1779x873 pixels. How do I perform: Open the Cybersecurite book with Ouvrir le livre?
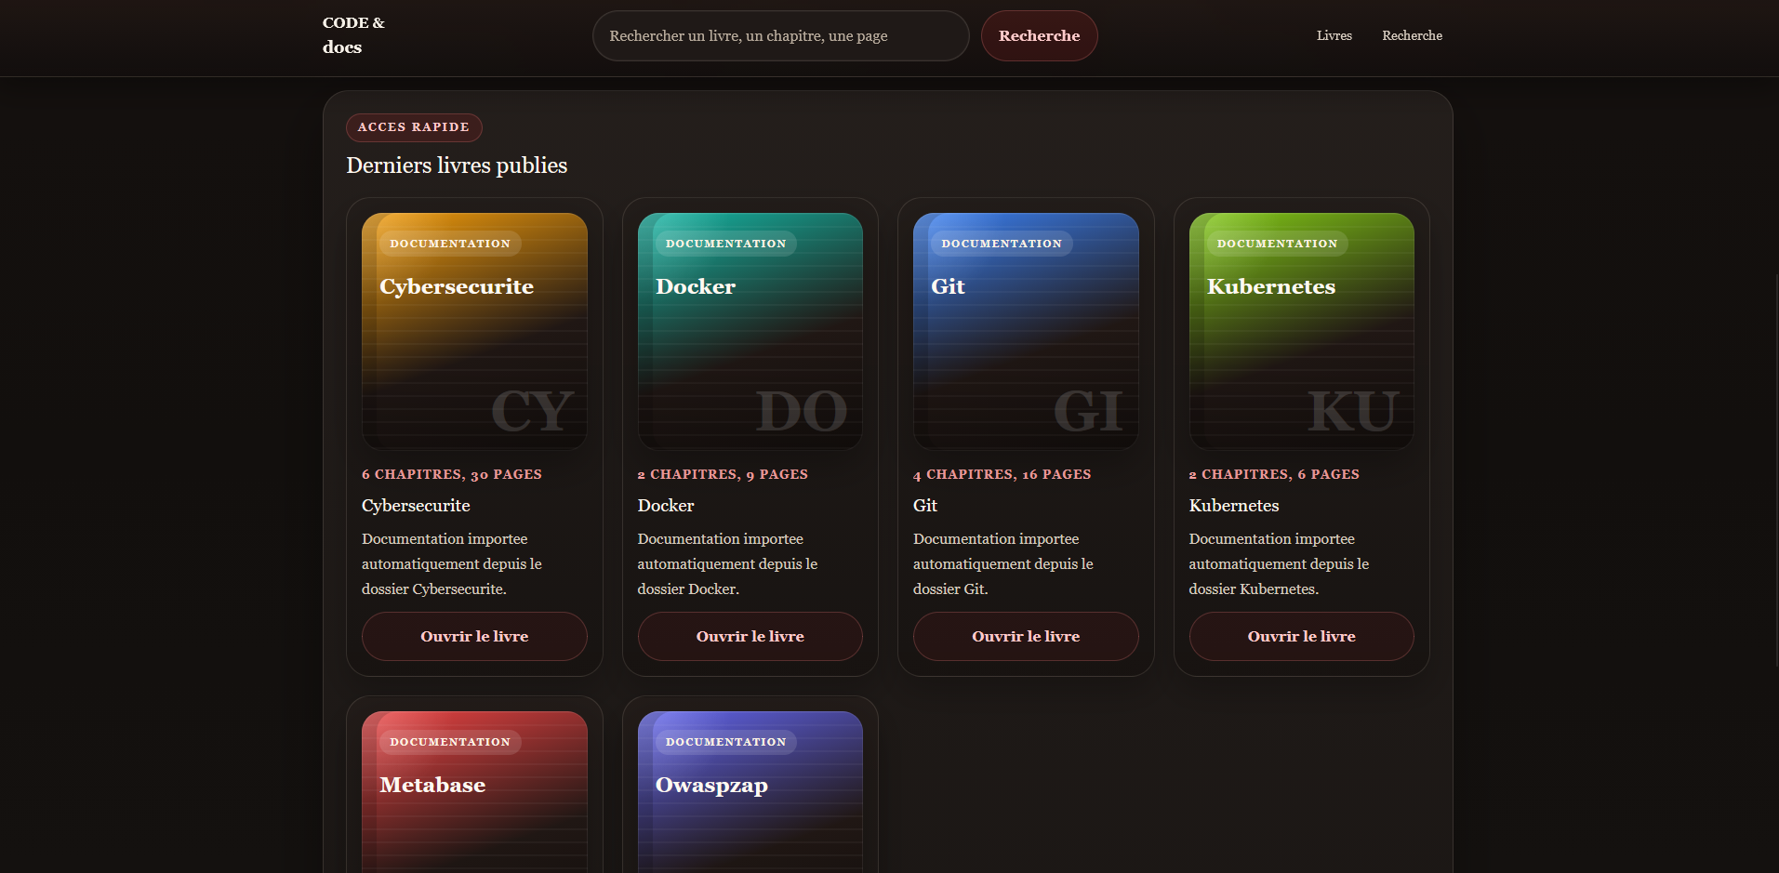pyautogui.click(x=474, y=637)
